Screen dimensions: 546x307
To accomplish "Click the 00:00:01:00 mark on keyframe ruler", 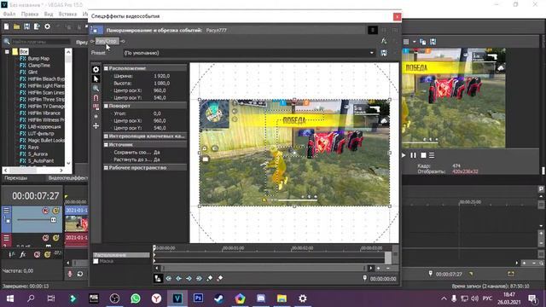I will tap(233, 248).
